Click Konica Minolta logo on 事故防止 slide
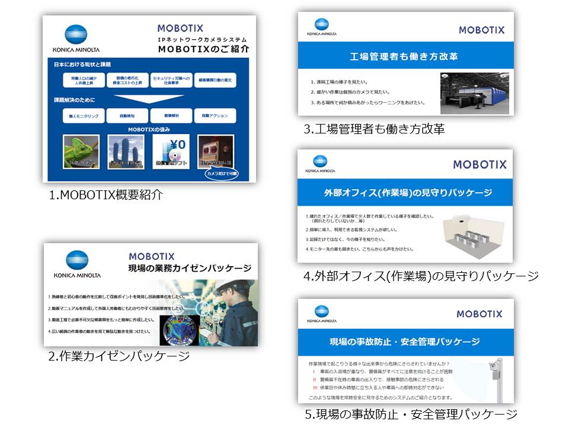569x427 pixels. click(x=321, y=314)
